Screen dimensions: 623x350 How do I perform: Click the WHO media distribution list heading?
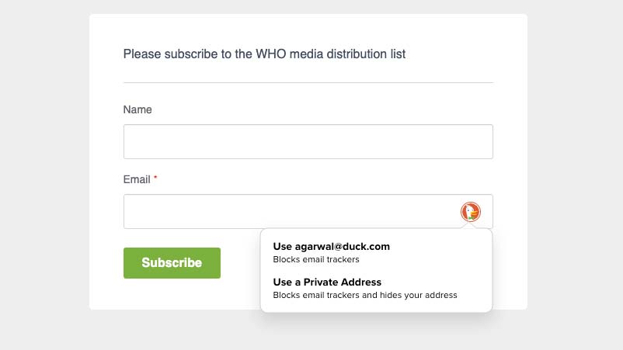click(264, 54)
